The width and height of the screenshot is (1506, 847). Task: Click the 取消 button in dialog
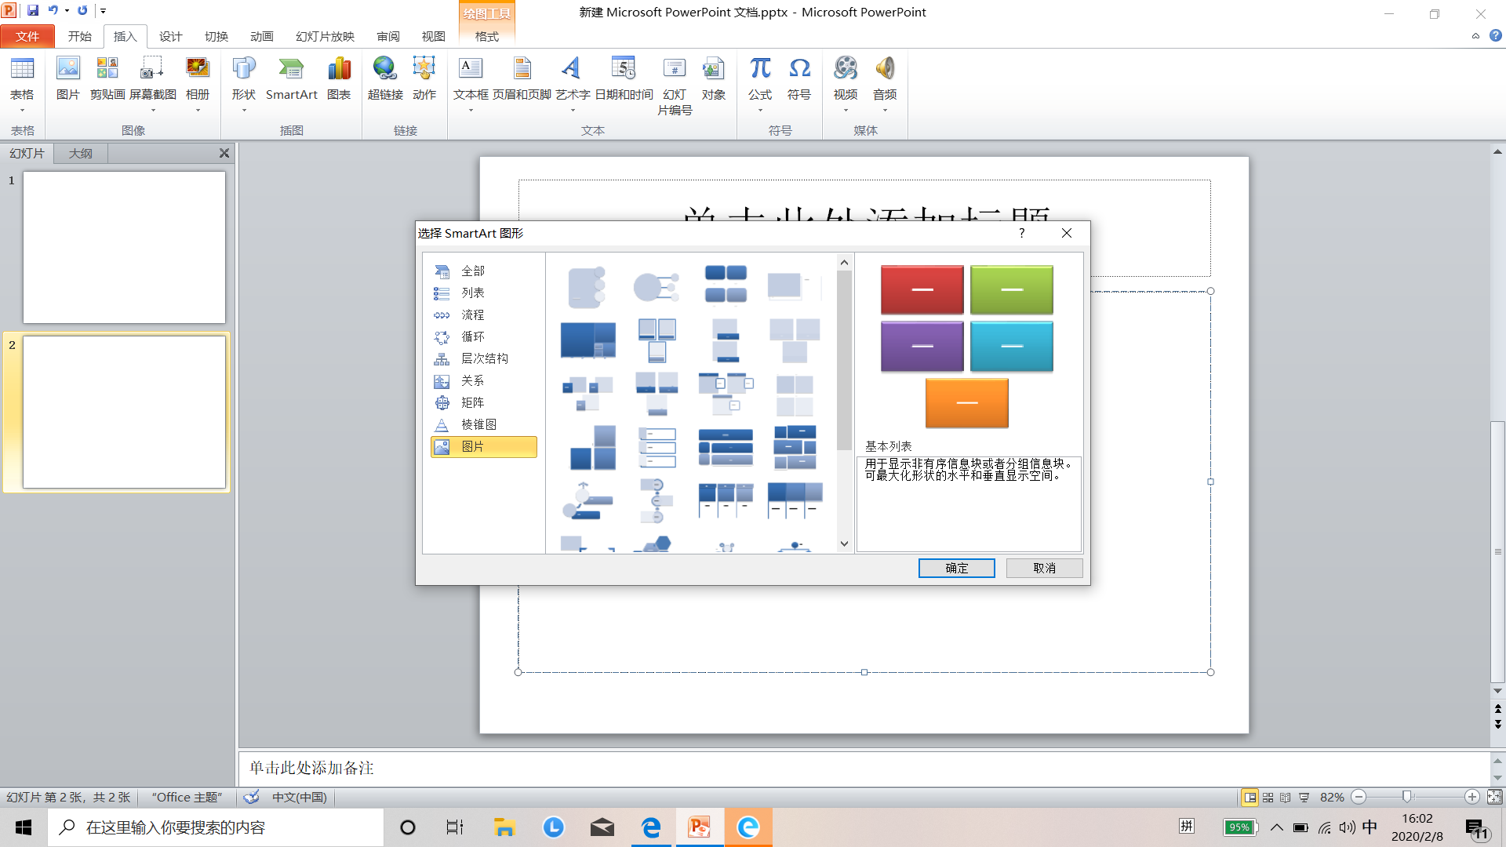(x=1044, y=568)
